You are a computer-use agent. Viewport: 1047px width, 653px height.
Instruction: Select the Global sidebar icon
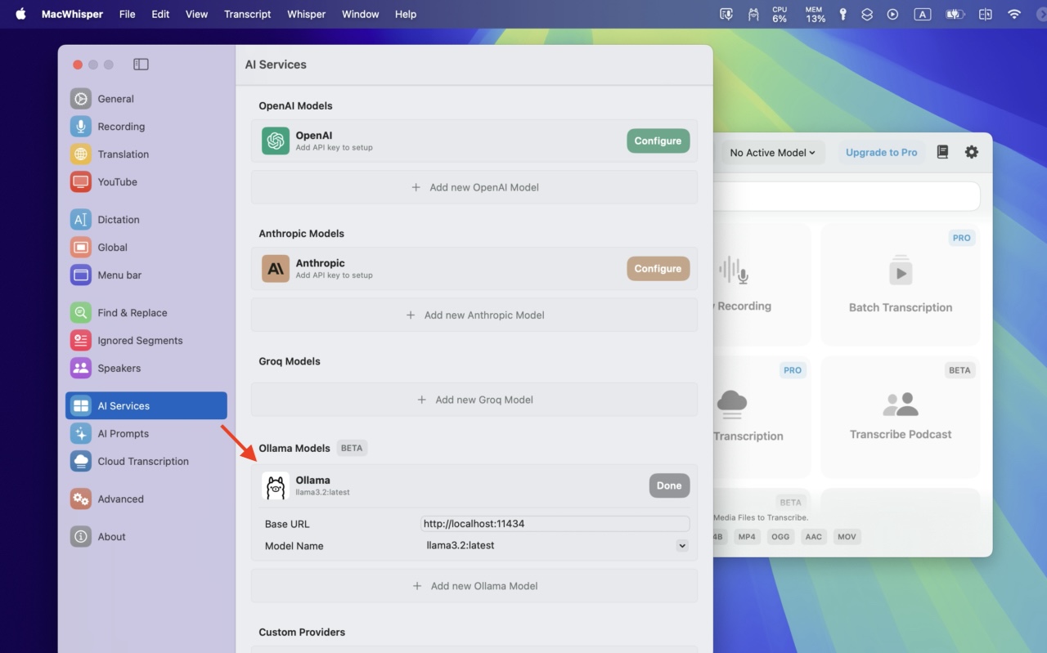pyautogui.click(x=80, y=248)
